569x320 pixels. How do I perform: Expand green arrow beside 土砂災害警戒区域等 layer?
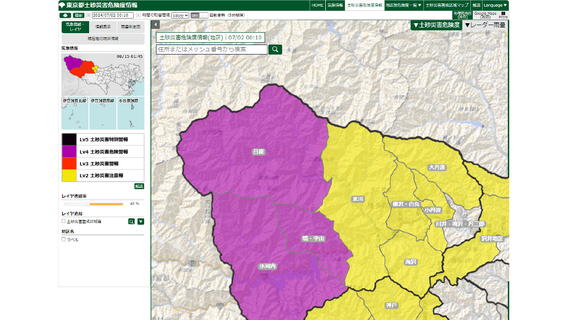(141, 221)
